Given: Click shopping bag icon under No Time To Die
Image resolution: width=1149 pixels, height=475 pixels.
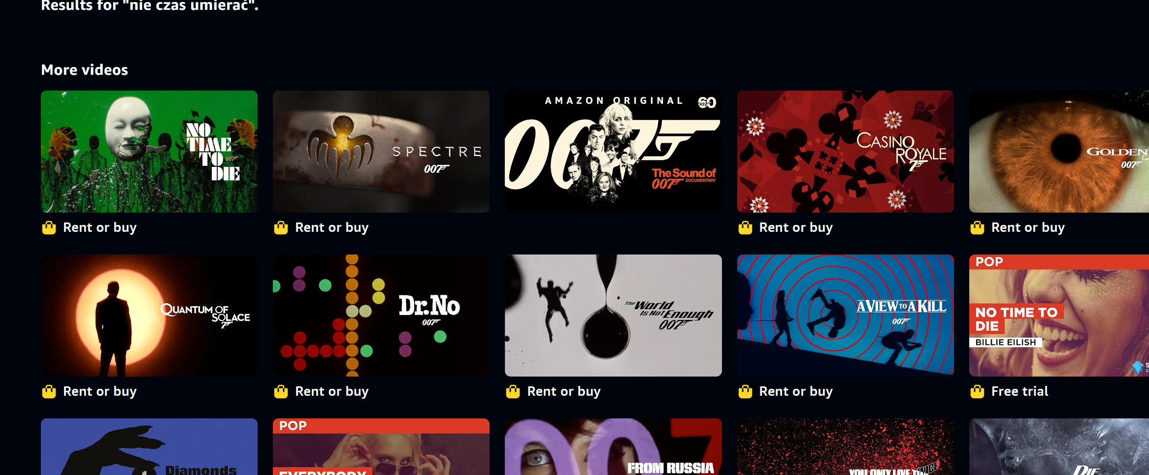Looking at the screenshot, I should point(49,227).
